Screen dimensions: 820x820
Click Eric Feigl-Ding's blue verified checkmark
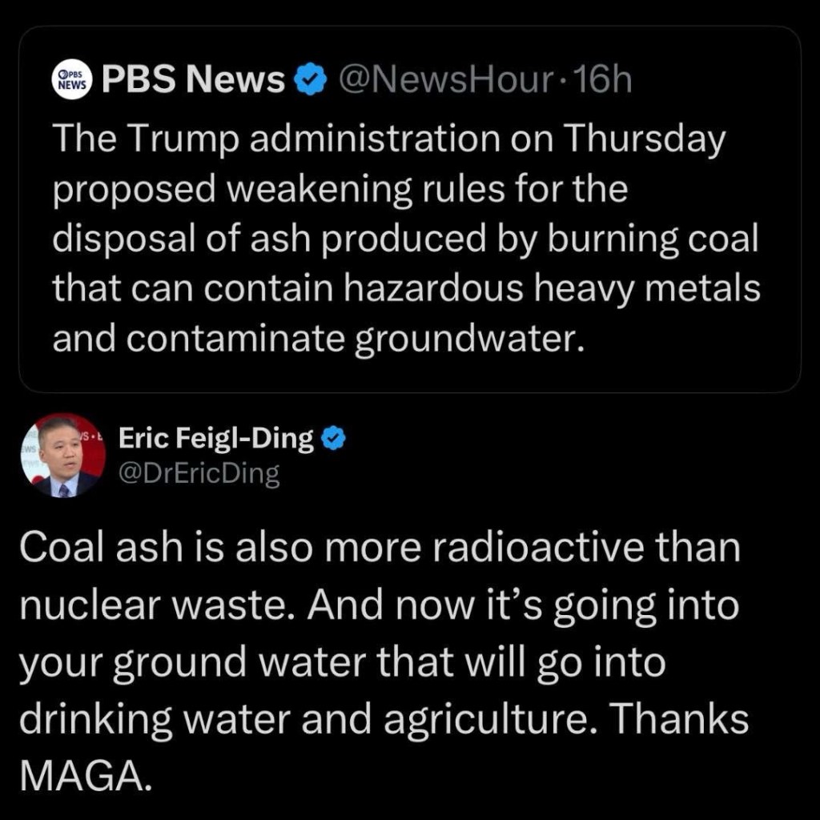point(334,439)
